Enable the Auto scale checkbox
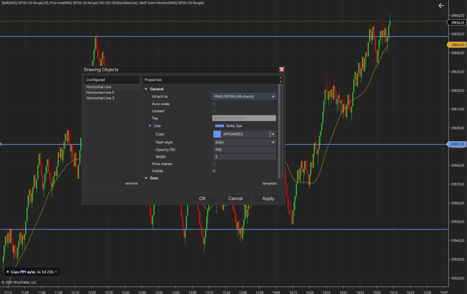467x294 pixels. coord(214,104)
